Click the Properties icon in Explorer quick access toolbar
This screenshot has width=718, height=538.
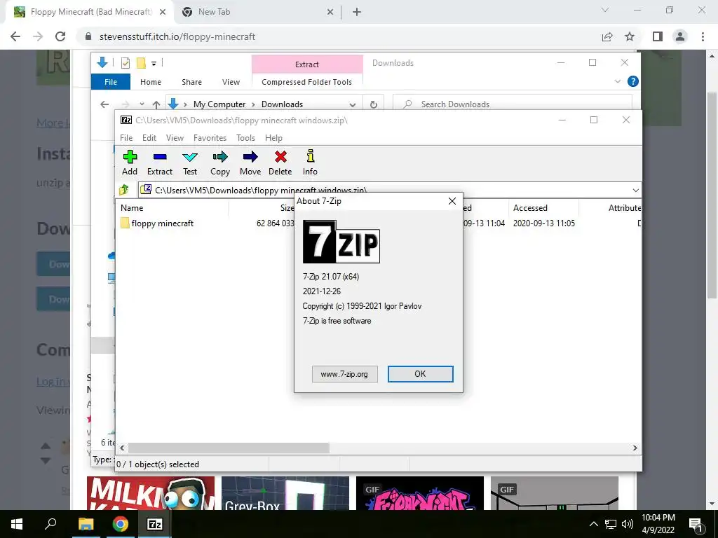tap(125, 63)
